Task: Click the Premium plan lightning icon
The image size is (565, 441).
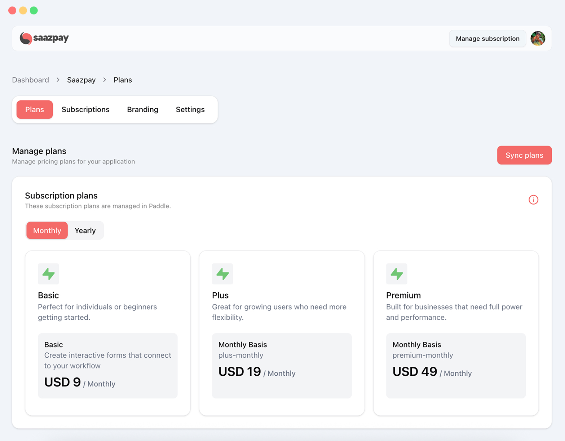Action: [x=397, y=274]
